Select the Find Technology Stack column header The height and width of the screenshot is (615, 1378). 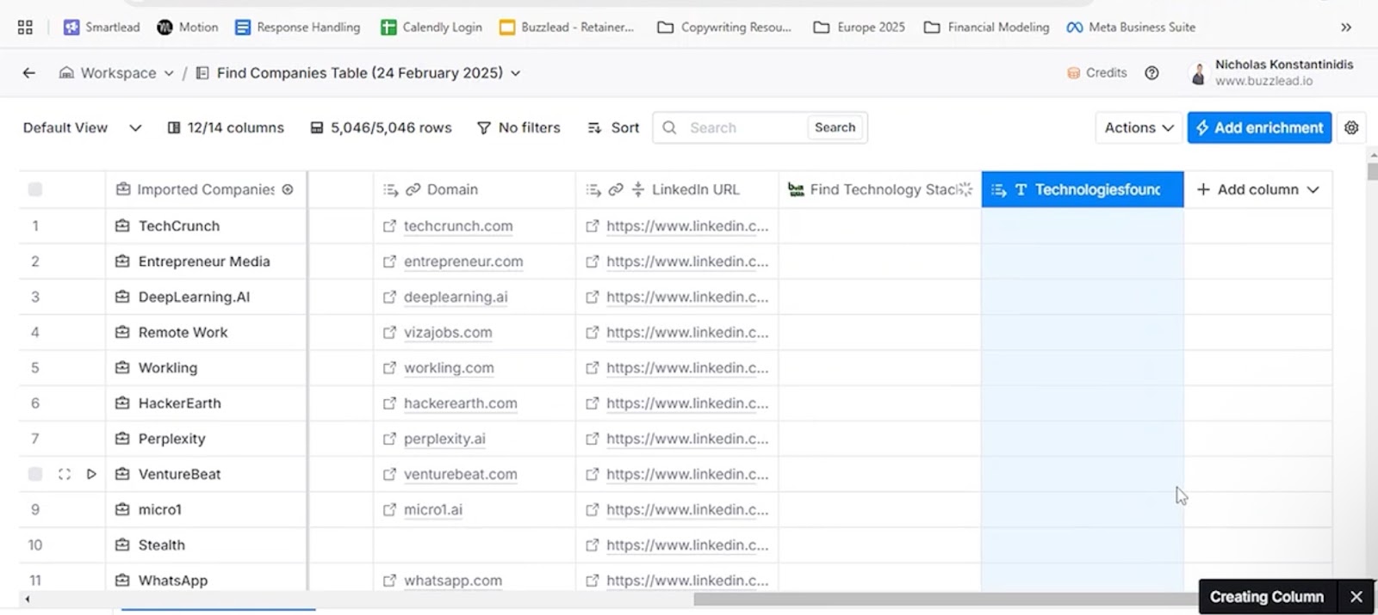point(880,189)
